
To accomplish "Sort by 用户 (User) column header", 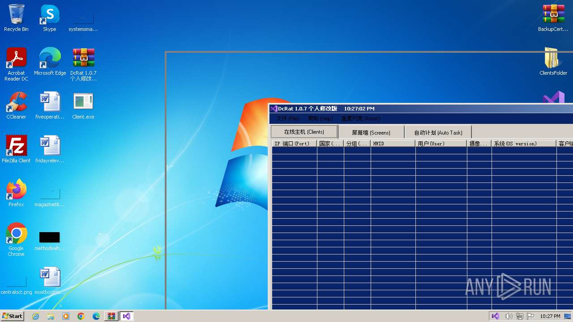I will tap(441, 144).
